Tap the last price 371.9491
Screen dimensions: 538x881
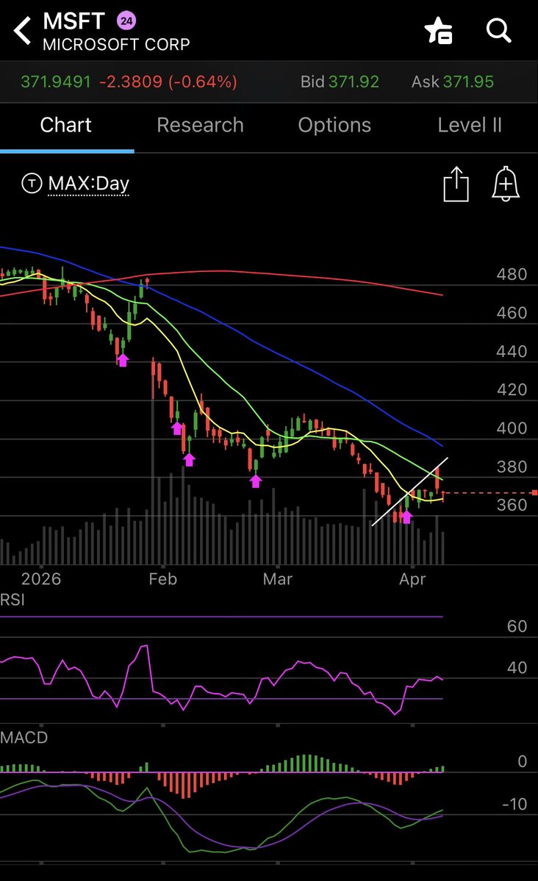tap(56, 82)
